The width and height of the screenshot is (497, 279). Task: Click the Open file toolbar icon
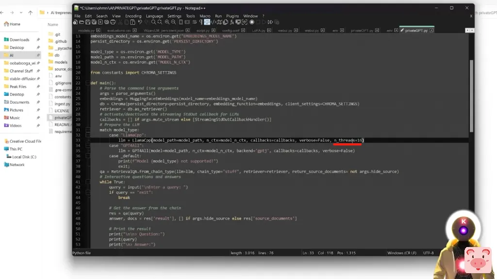coord(82,22)
